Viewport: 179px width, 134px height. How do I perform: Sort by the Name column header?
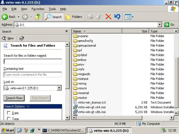tap(97, 31)
